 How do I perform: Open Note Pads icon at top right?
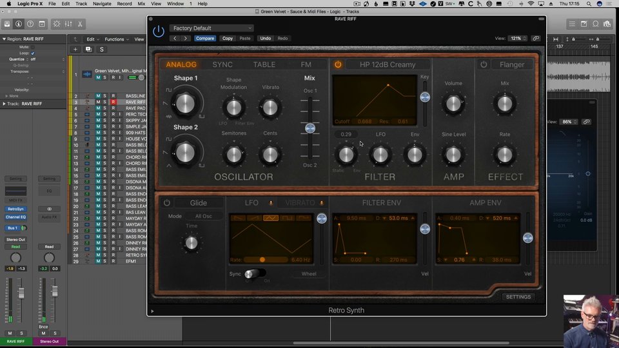[x=584, y=24]
